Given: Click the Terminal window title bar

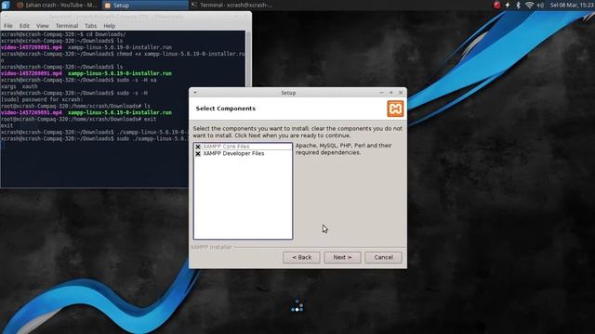Looking at the screenshot, I should [x=116, y=17].
